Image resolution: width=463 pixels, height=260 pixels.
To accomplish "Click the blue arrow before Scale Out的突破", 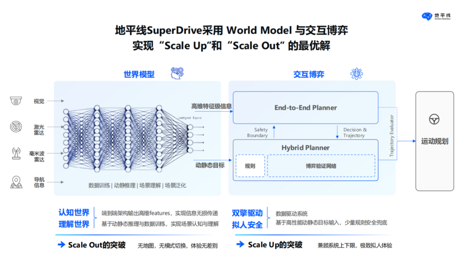I will [x=61, y=245].
